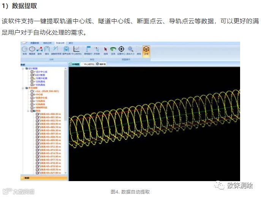Select 断面 K0+009.90 m row
The width and height of the screenshot is (261, 197).
coord(51,140)
